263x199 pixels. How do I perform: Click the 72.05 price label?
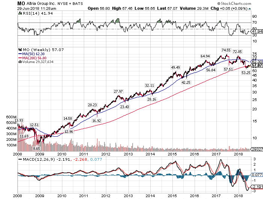click(237, 52)
